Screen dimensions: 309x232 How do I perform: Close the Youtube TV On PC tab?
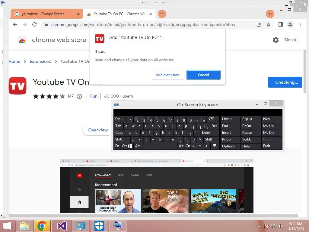coord(151,14)
